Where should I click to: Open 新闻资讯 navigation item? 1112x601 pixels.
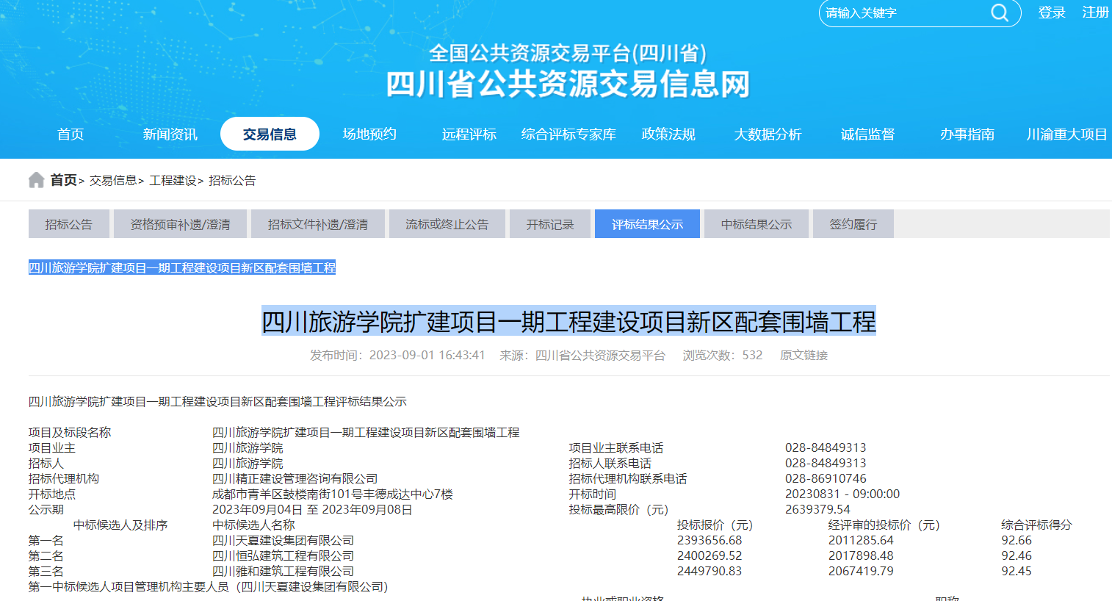(x=170, y=134)
